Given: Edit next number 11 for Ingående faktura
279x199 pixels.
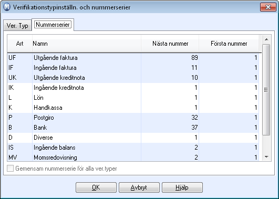Looking at the screenshot, I should [170, 68].
